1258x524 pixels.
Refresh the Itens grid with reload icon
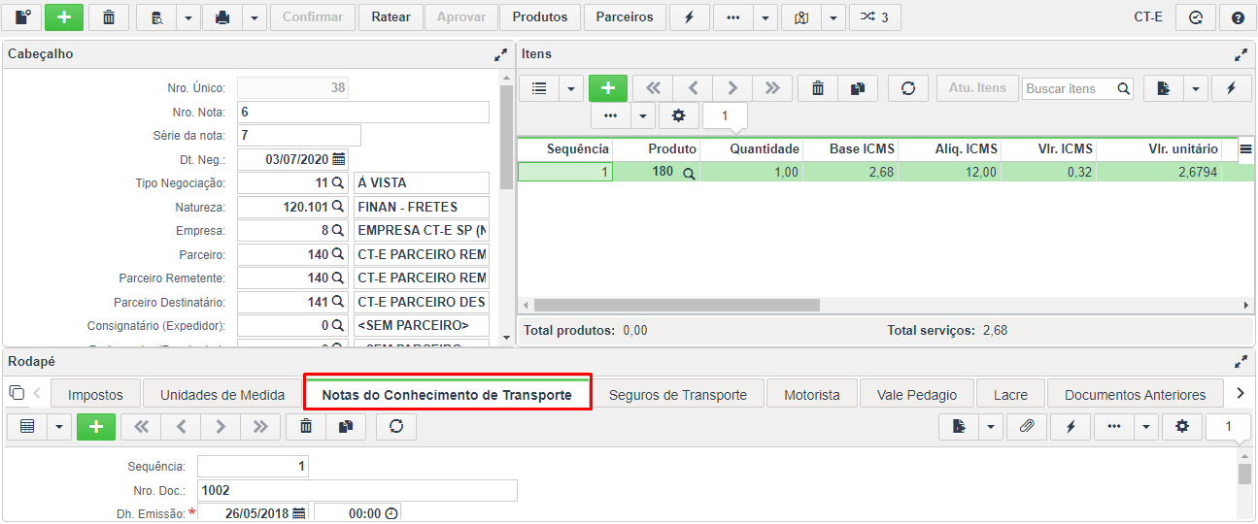click(x=908, y=88)
